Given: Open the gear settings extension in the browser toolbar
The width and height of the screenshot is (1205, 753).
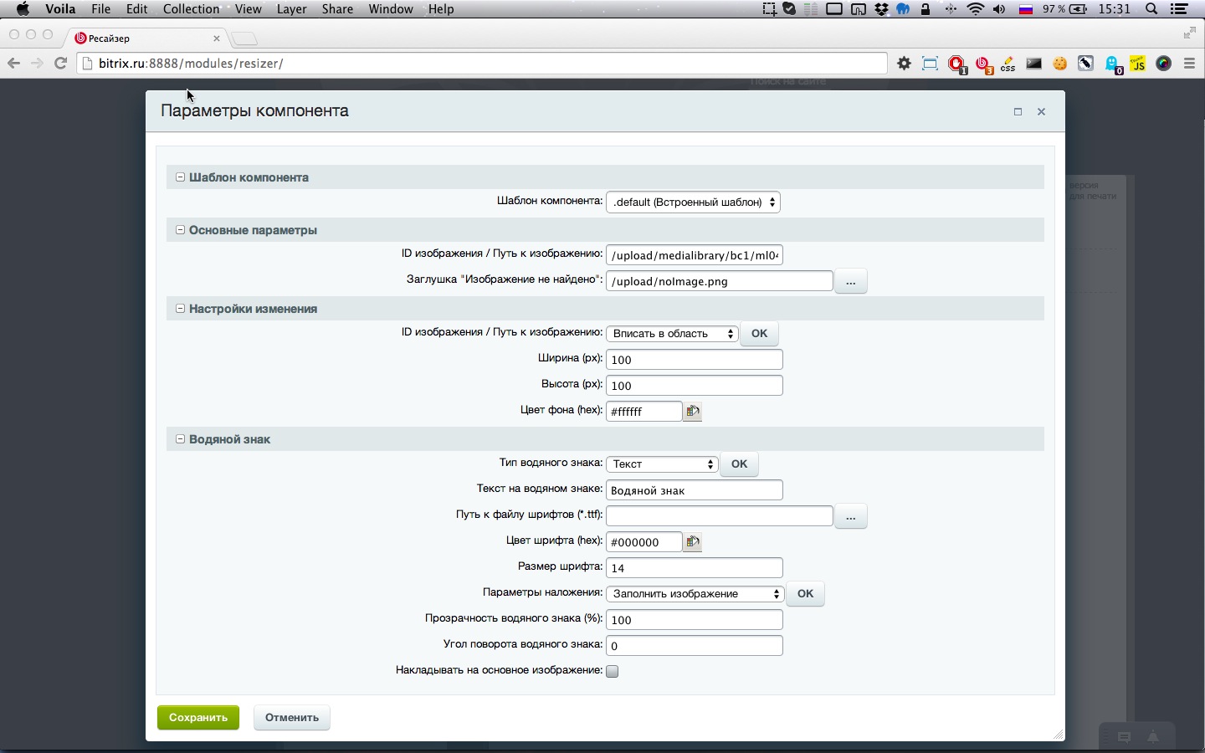Looking at the screenshot, I should pos(904,64).
